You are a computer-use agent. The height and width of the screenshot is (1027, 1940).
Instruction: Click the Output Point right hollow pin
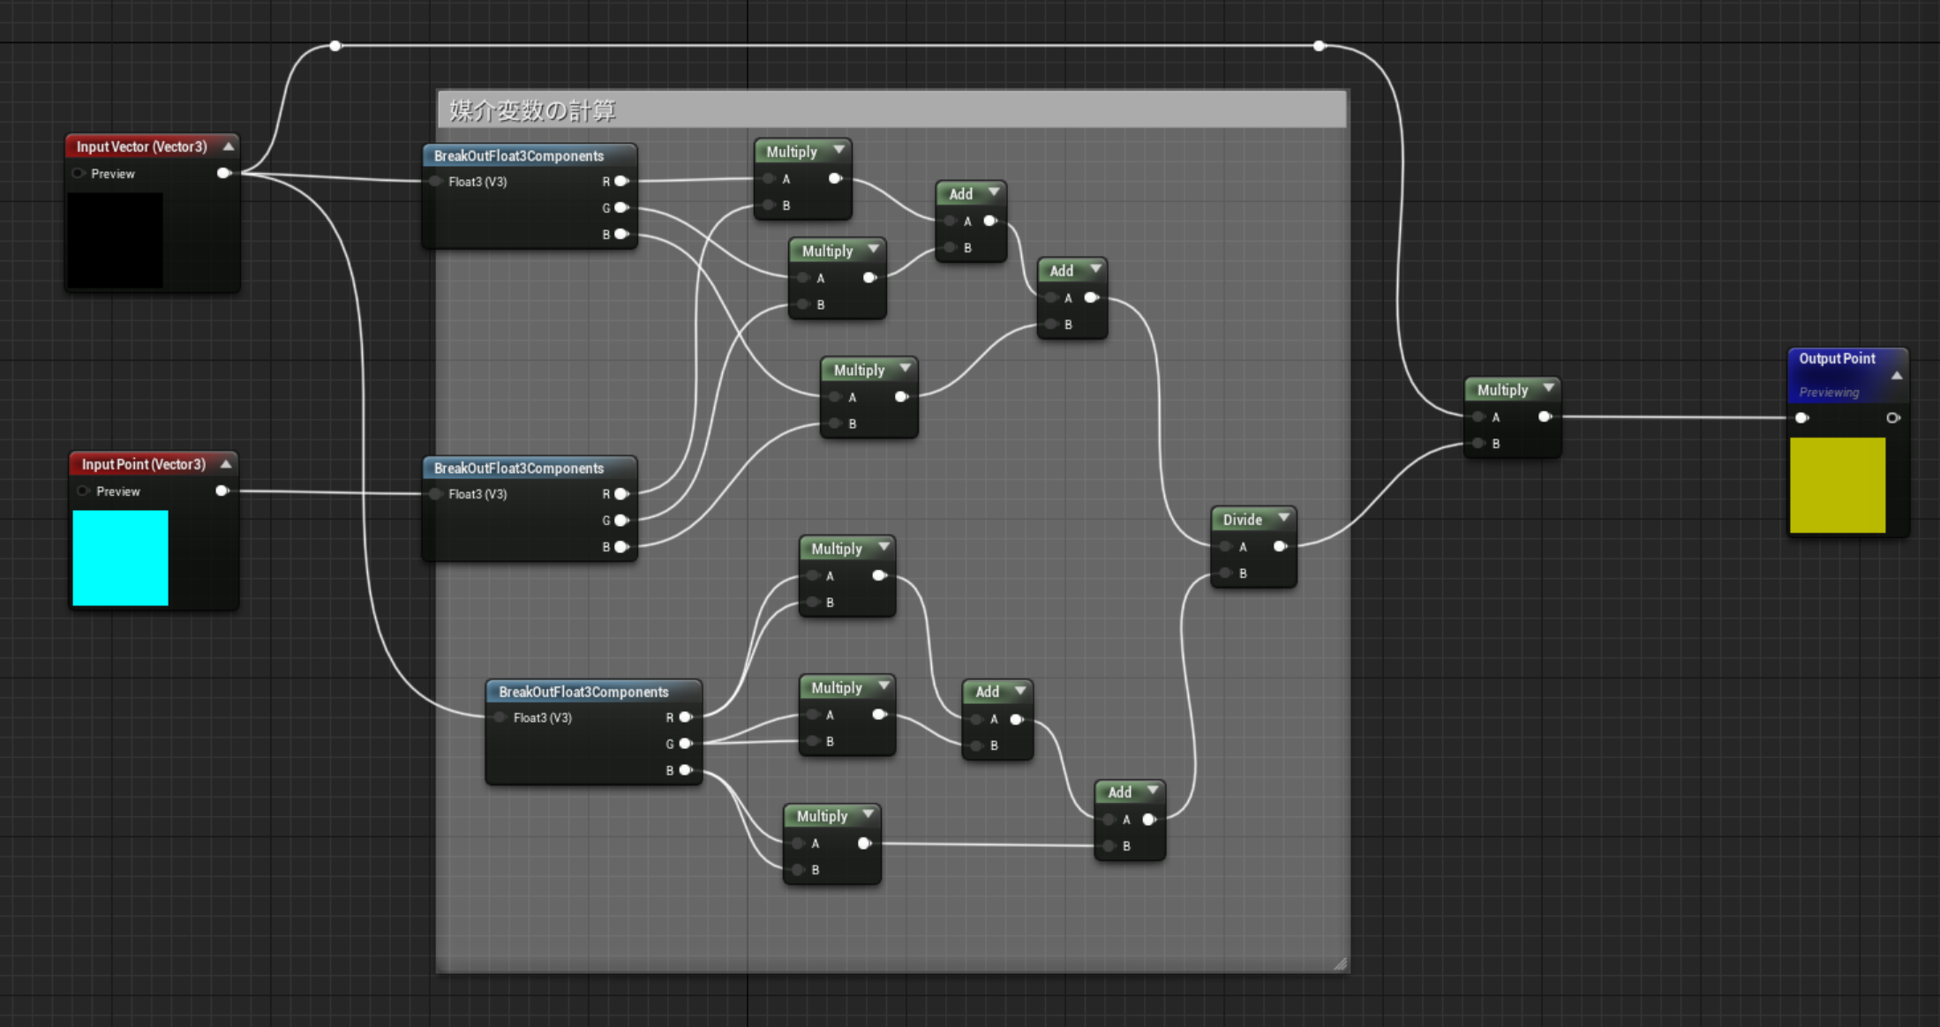click(x=1892, y=418)
